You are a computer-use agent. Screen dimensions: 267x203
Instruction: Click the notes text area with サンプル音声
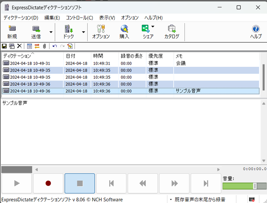pos(131,131)
